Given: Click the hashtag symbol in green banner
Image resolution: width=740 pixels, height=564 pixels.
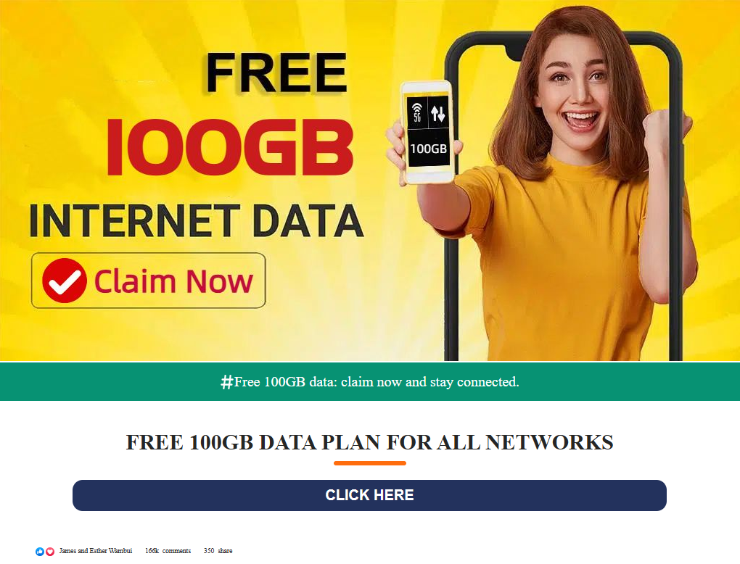Looking at the screenshot, I should click(227, 381).
